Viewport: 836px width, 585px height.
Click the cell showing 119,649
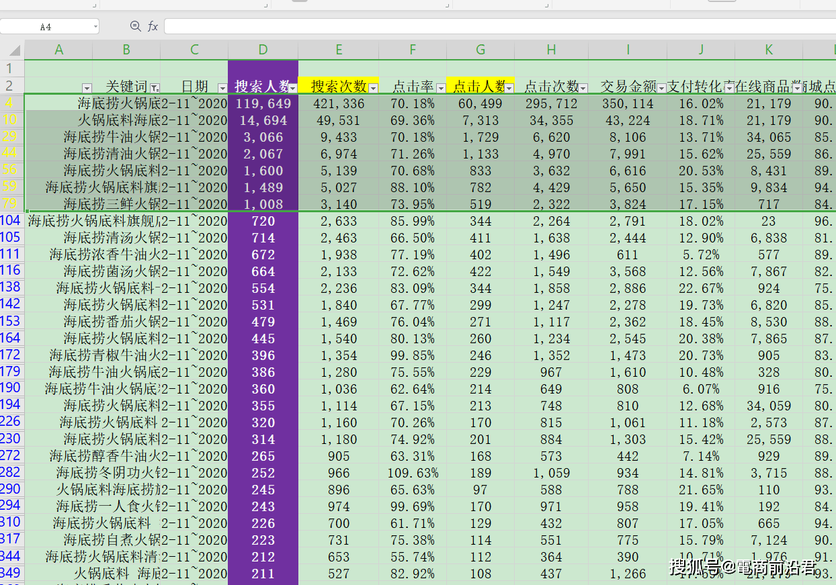[x=263, y=103]
